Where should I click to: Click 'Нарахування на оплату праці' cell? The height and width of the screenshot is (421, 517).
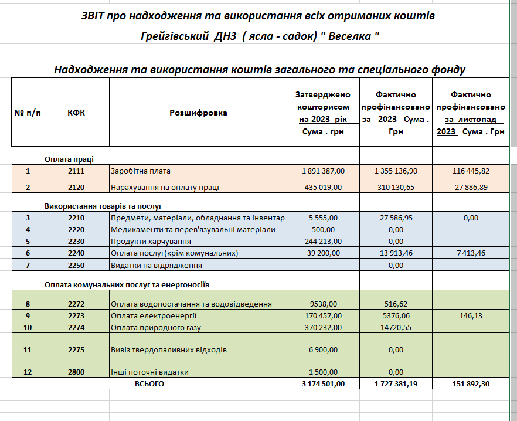198,185
